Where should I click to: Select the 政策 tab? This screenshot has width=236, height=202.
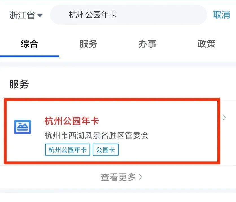click(x=206, y=44)
